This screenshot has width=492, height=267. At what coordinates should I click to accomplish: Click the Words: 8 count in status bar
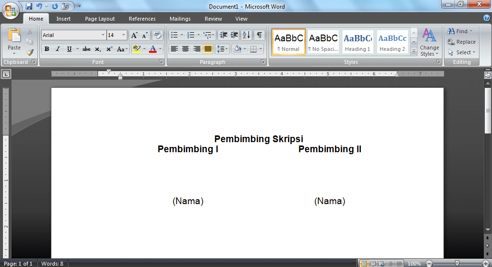pyautogui.click(x=52, y=264)
